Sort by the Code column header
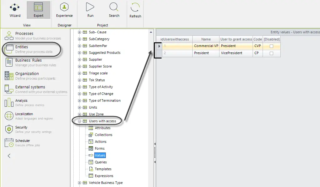 258,39
